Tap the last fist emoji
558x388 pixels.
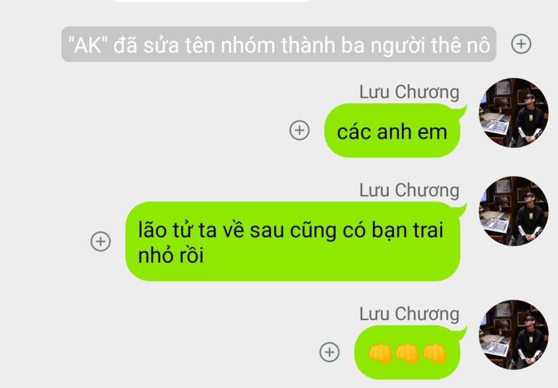coord(434,353)
